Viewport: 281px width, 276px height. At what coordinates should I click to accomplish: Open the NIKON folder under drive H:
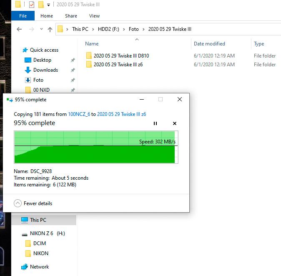[x=41, y=253]
